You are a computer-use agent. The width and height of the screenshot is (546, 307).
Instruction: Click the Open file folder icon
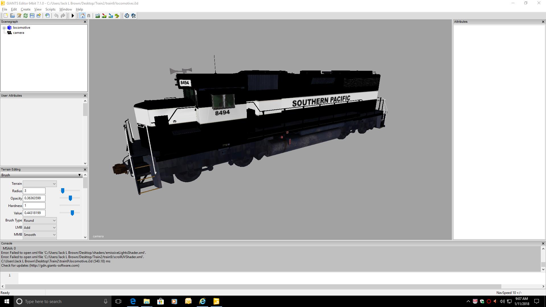[x=13, y=16]
